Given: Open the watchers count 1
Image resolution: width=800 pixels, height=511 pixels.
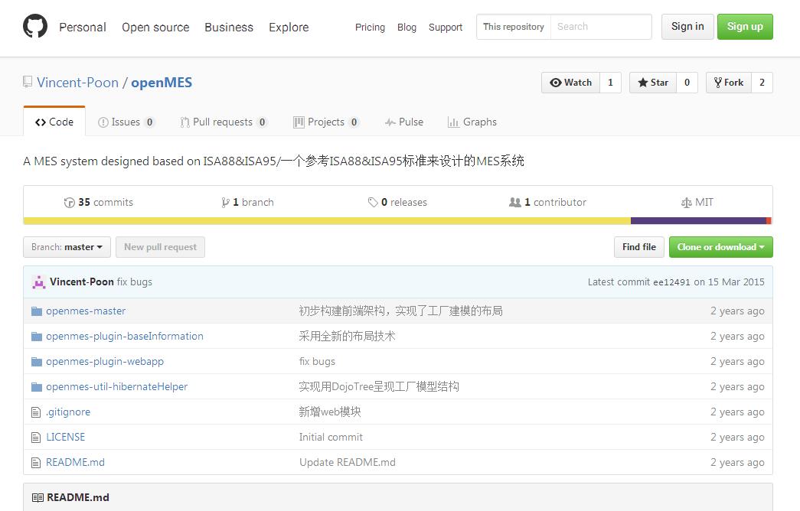Looking at the screenshot, I should click(610, 83).
